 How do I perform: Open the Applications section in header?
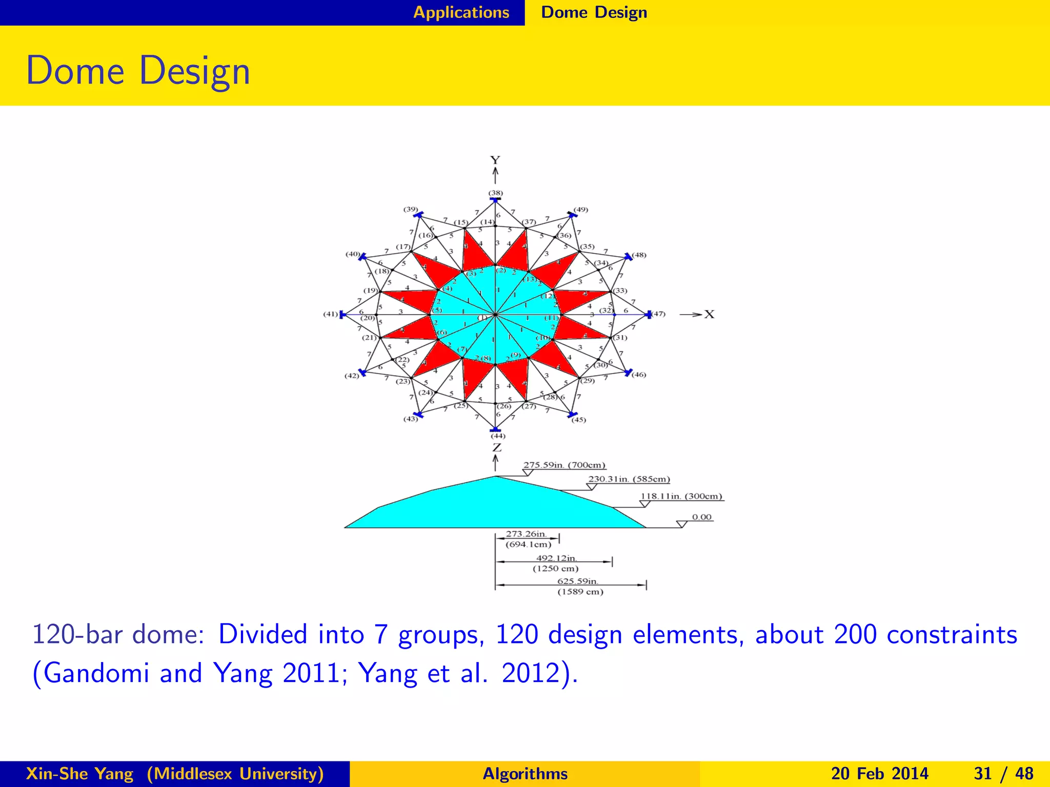click(461, 12)
